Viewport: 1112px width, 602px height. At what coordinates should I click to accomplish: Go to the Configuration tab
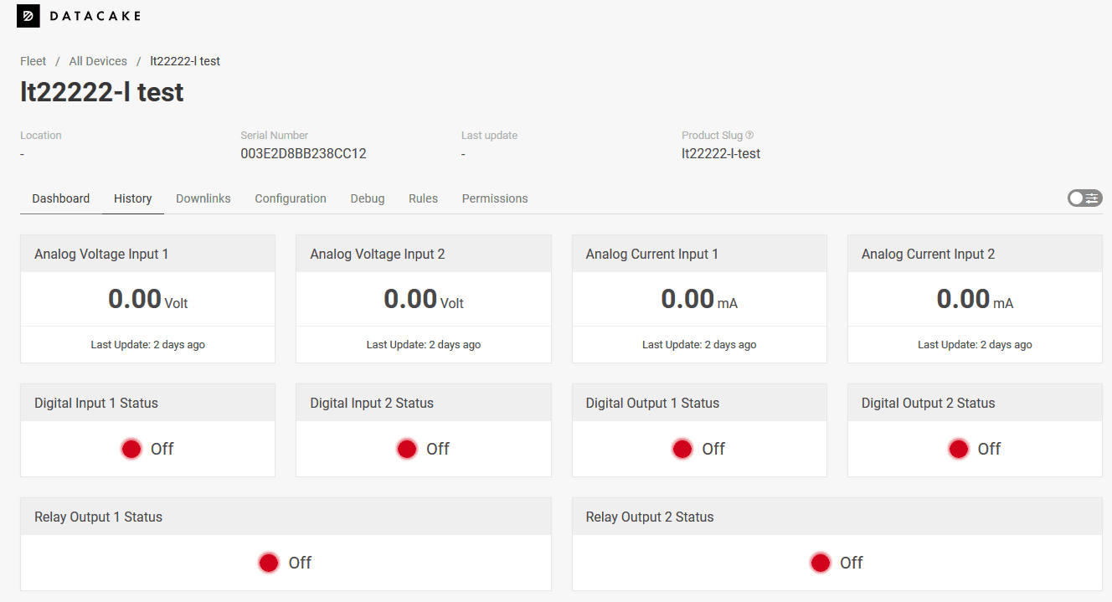[291, 198]
